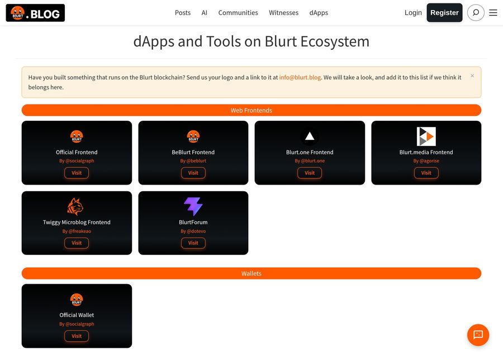Visit the BeBlurt Frontend

coord(193,173)
